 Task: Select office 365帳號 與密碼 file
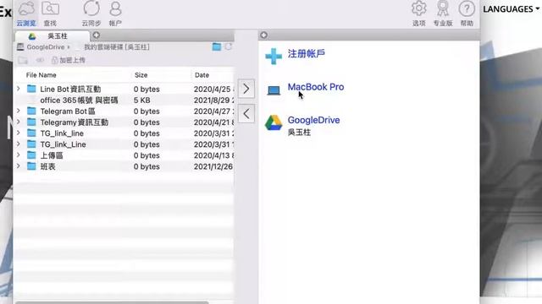(x=79, y=100)
